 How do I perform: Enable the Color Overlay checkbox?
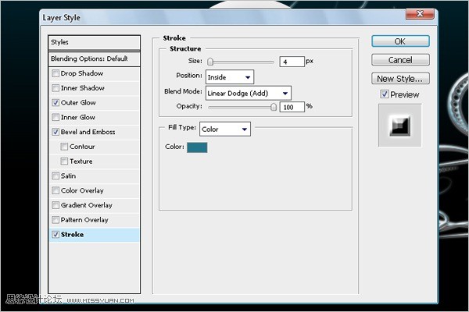coord(55,190)
